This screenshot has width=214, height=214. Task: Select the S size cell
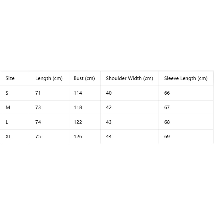(7, 93)
